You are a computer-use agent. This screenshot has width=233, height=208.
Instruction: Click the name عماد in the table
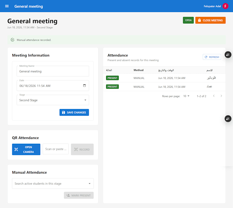(x=209, y=87)
